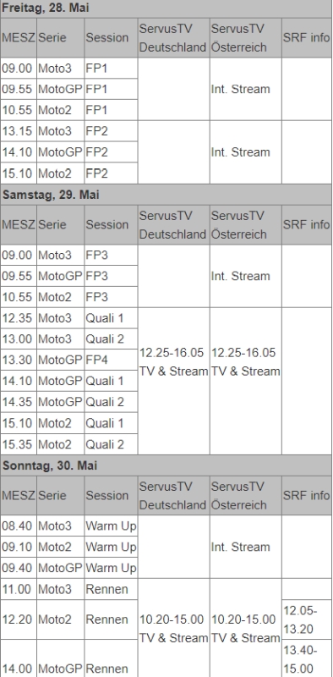Select Friday's 15.10 Moto2 FP2 row
Screen dimensions: 333x677
click(x=69, y=173)
